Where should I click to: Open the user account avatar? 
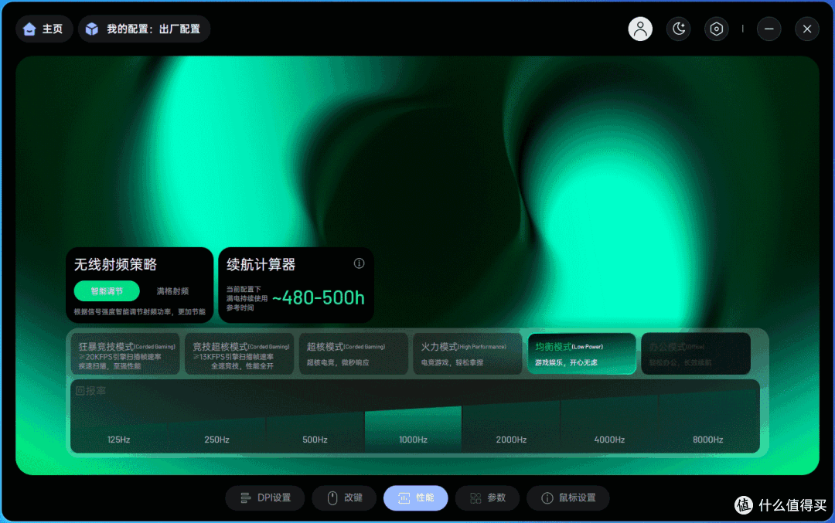[x=640, y=29]
